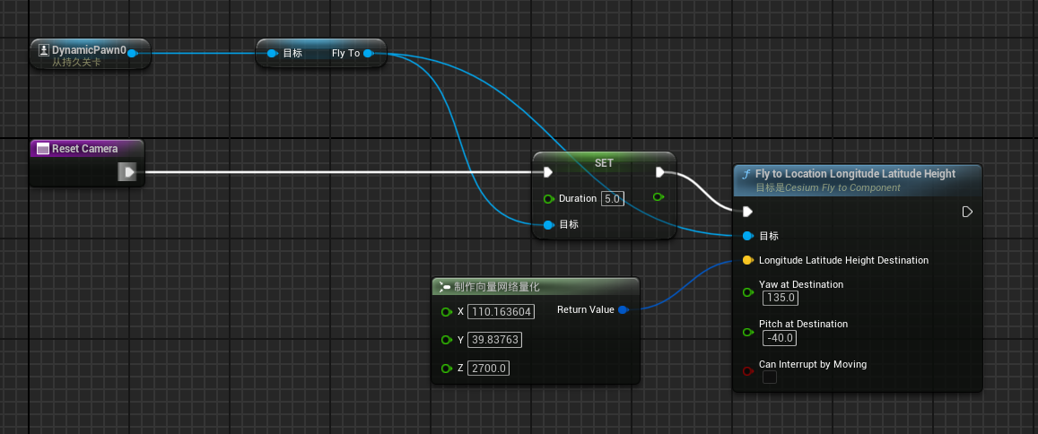The width and height of the screenshot is (1038, 434).
Task: Click the DynamicPawn0 persistent level subtitle text
Action: 77,62
